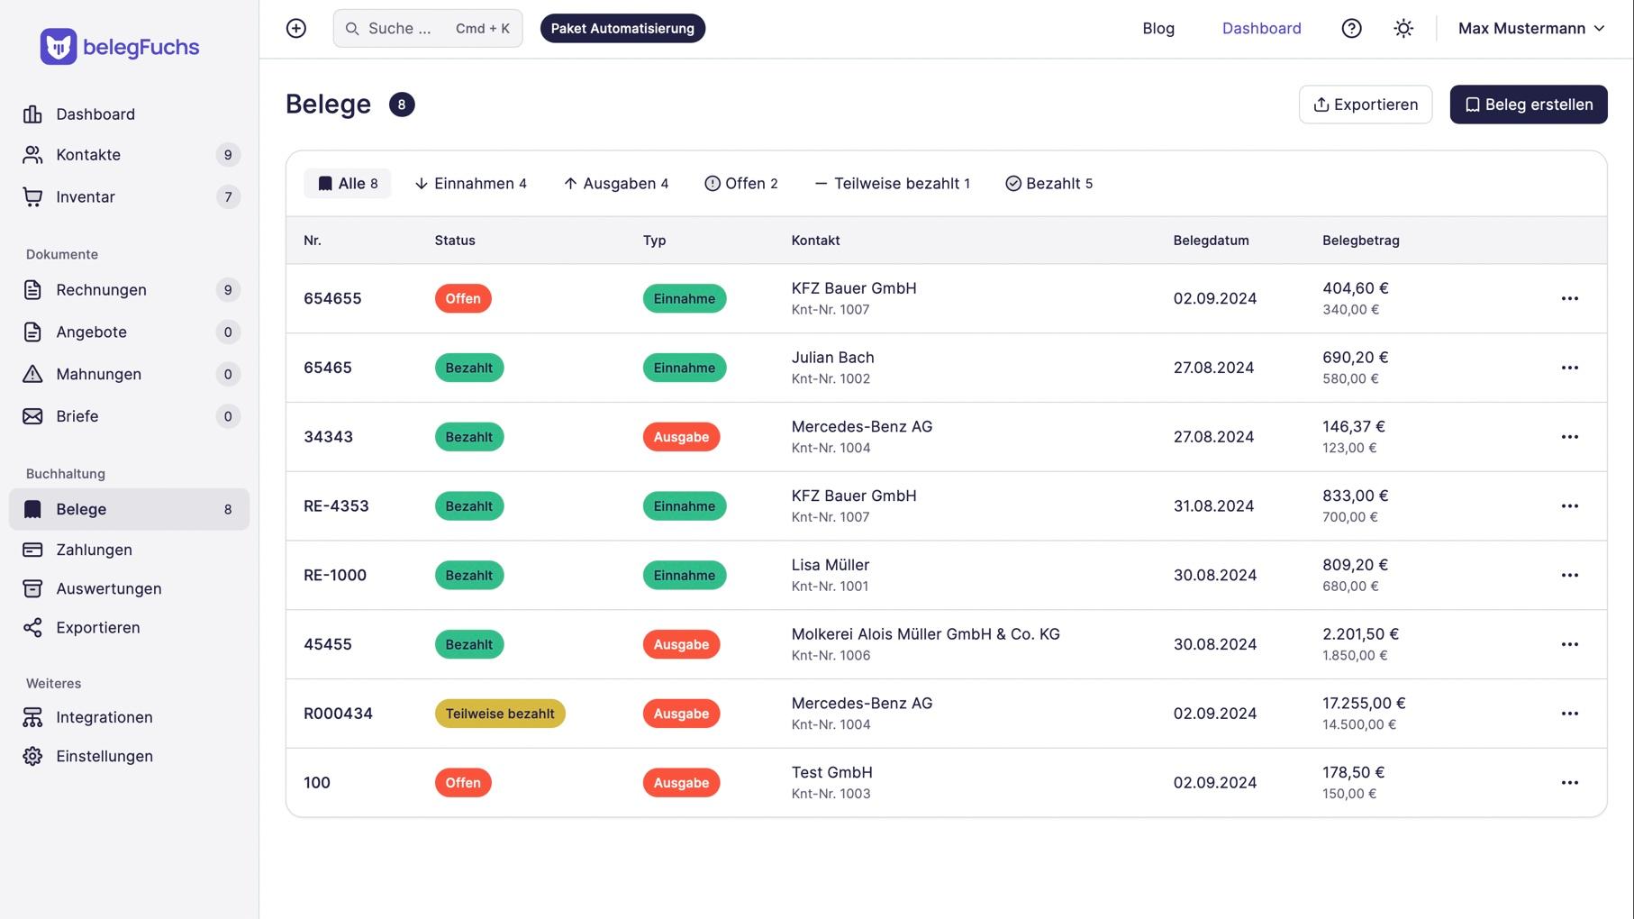
Task: Open more options for Beleg R000434
Action: 1569,714
